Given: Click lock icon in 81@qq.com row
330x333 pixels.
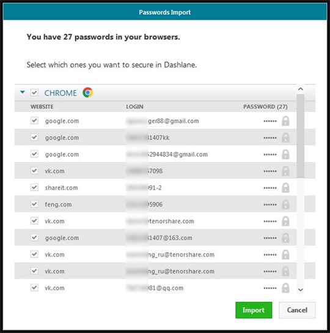Looking at the screenshot, I should coord(285,288).
